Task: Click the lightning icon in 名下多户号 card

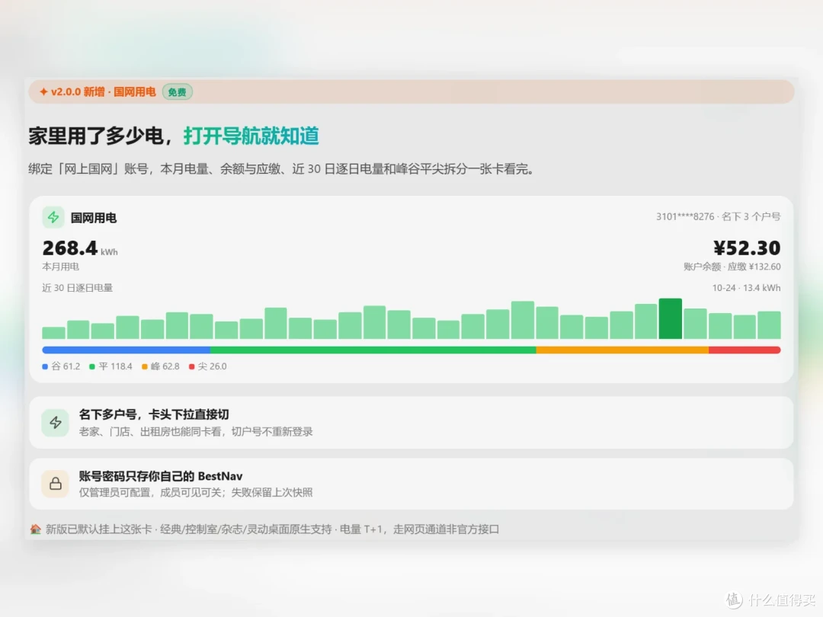Action: (x=56, y=422)
